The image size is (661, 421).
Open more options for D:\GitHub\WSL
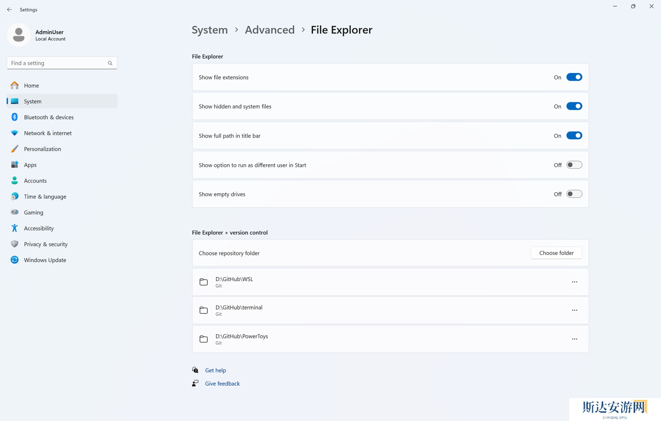[x=574, y=282]
